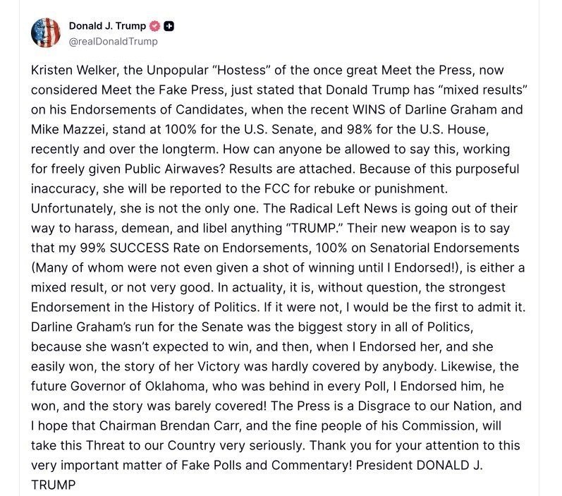Click the quoted word "TRUMP."

tap(314, 228)
